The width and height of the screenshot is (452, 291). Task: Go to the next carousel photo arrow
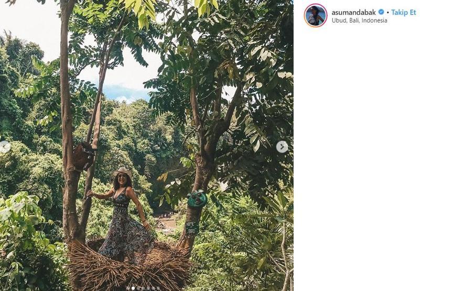point(282,147)
